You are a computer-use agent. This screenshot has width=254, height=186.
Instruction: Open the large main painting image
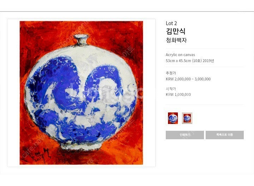(81, 93)
